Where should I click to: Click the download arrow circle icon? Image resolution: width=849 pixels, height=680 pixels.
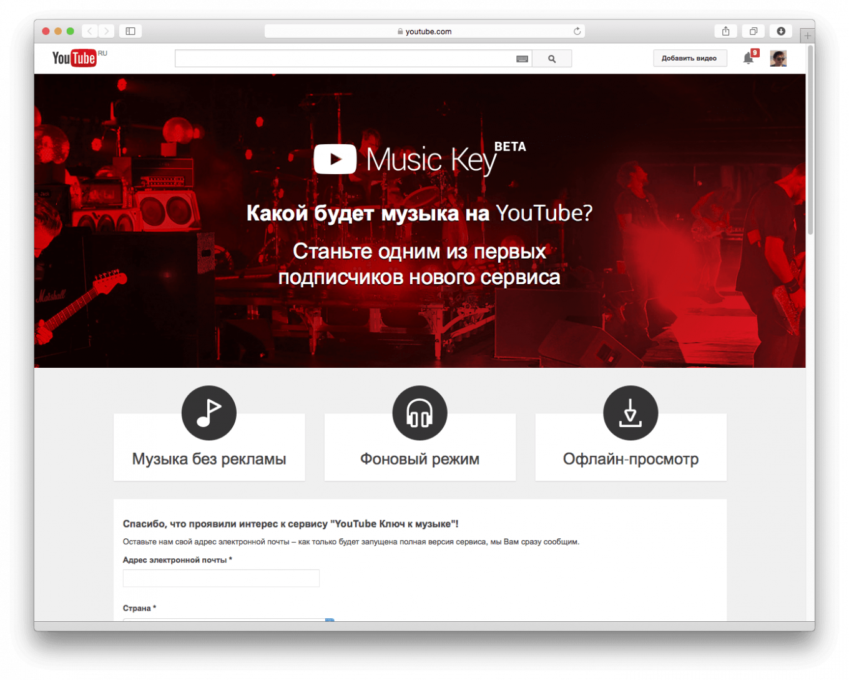(x=631, y=413)
